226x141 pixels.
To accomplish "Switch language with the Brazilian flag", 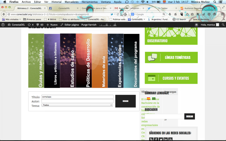I will click(x=154, y=98).
